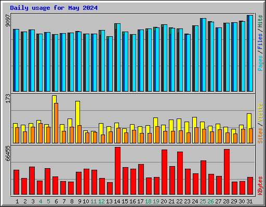The height and width of the screenshot is (207, 266).
Task: Click the red KBytes bar for day 14
Action: point(117,171)
